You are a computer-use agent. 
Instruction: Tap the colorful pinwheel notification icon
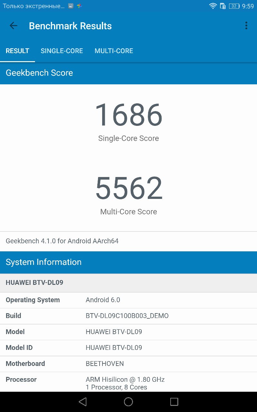point(79,6)
